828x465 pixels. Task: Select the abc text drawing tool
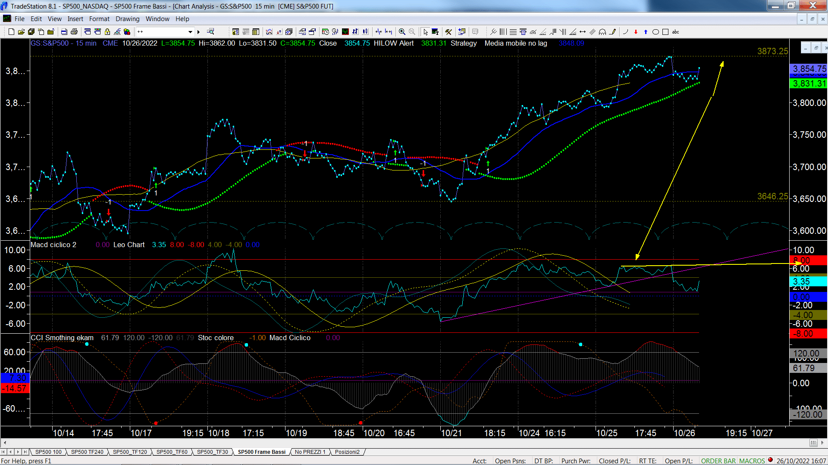click(x=676, y=32)
